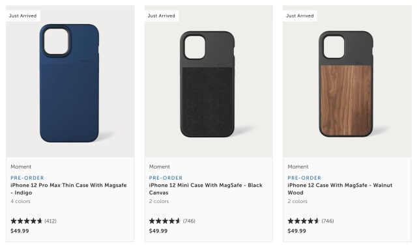Click the star rating of the Walnut Wood case
This screenshot has width=417, height=248.
[304, 221]
